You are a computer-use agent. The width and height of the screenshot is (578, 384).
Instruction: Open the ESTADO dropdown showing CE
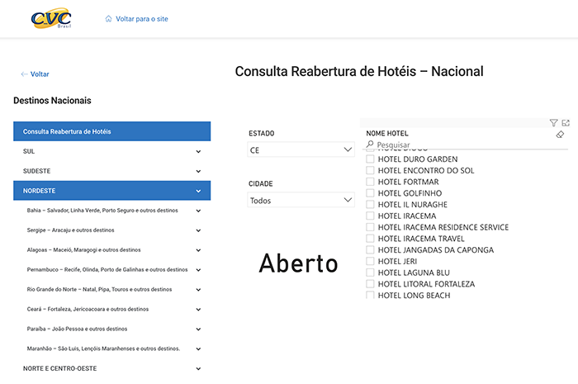(x=301, y=149)
